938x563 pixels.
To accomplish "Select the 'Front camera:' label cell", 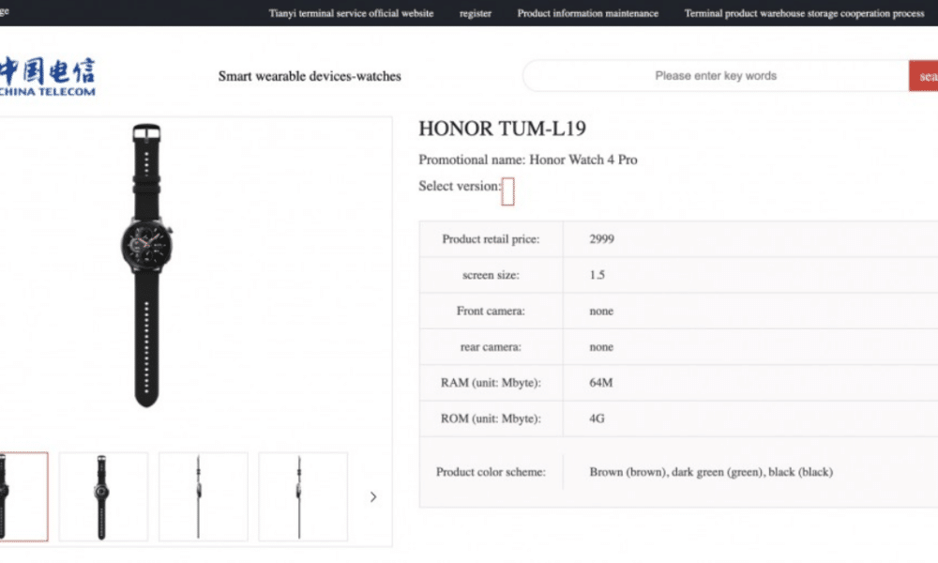I will click(492, 311).
